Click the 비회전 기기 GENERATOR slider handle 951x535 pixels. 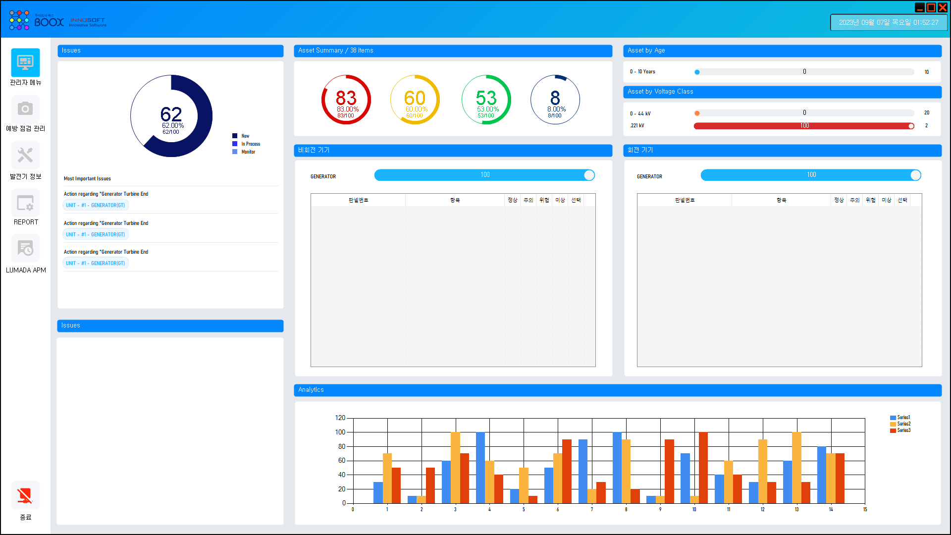click(589, 175)
